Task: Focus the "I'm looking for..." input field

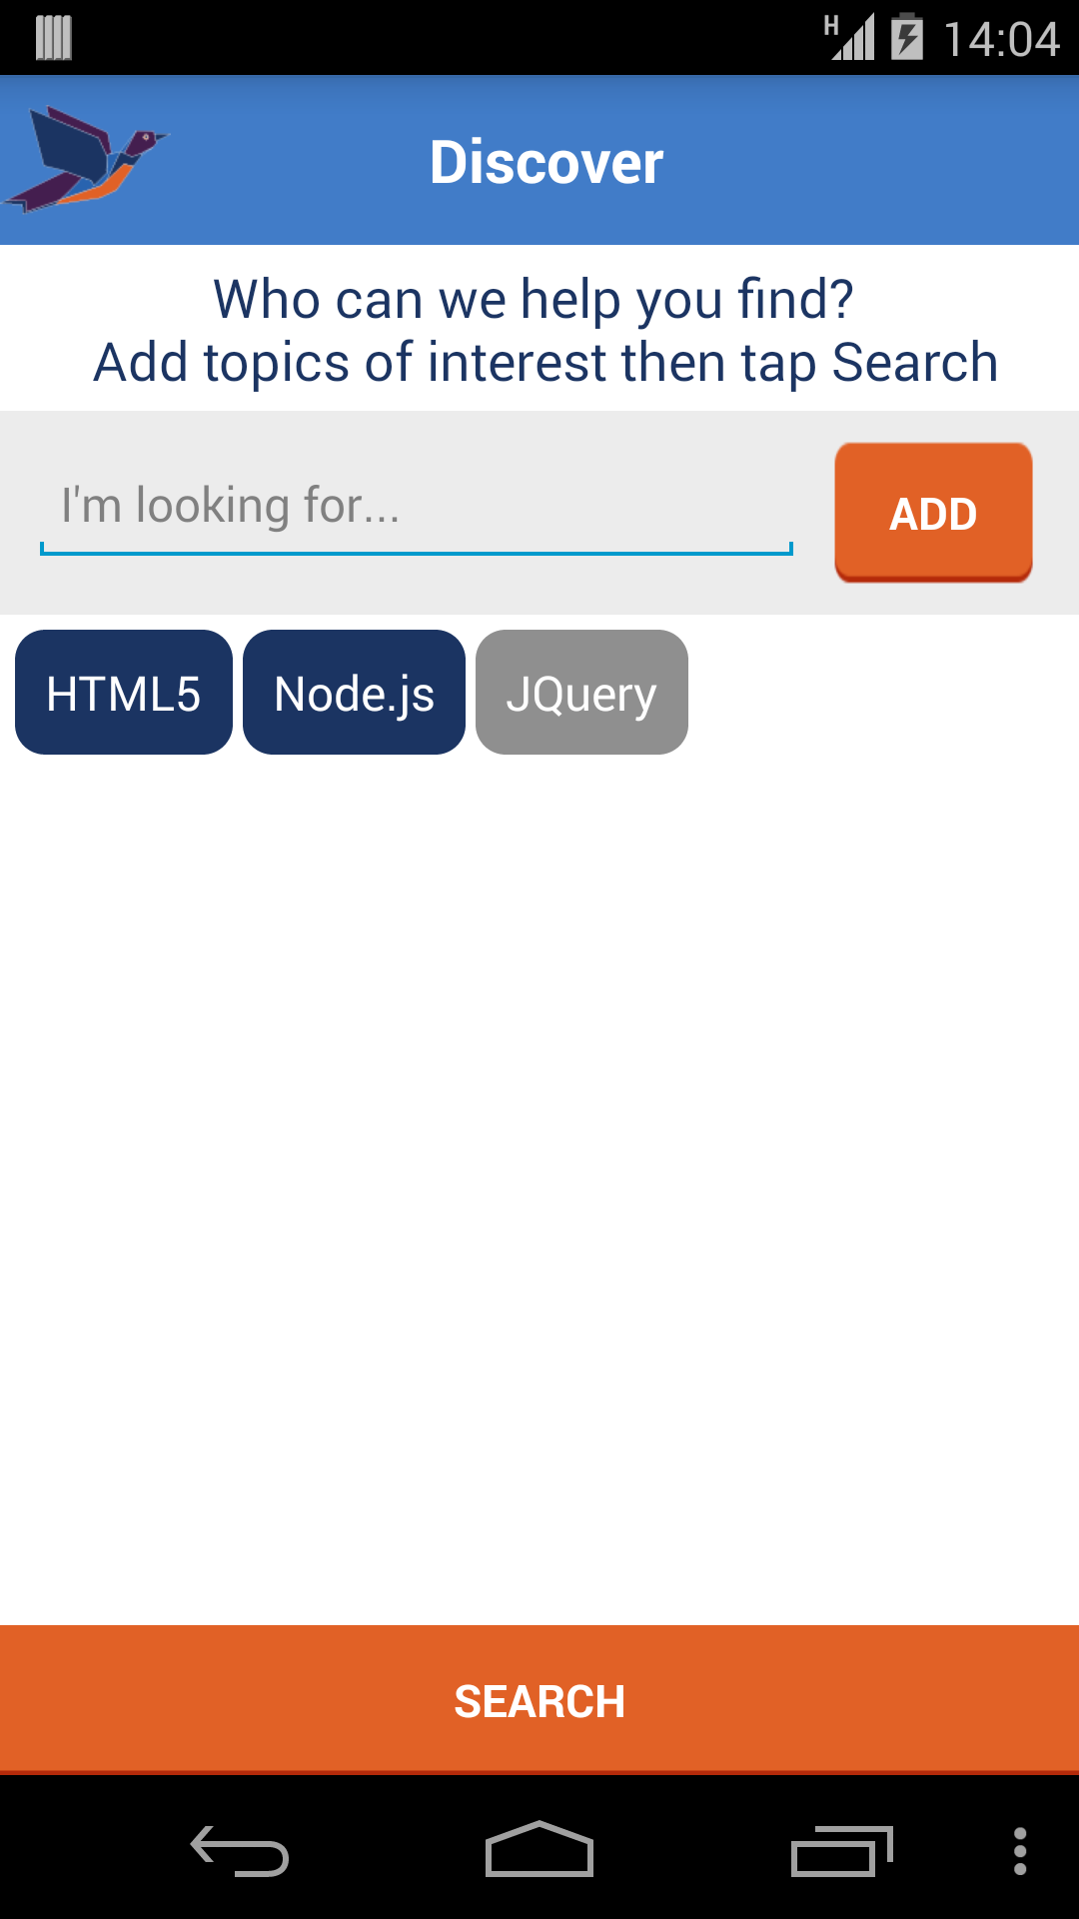Action: click(x=416, y=506)
